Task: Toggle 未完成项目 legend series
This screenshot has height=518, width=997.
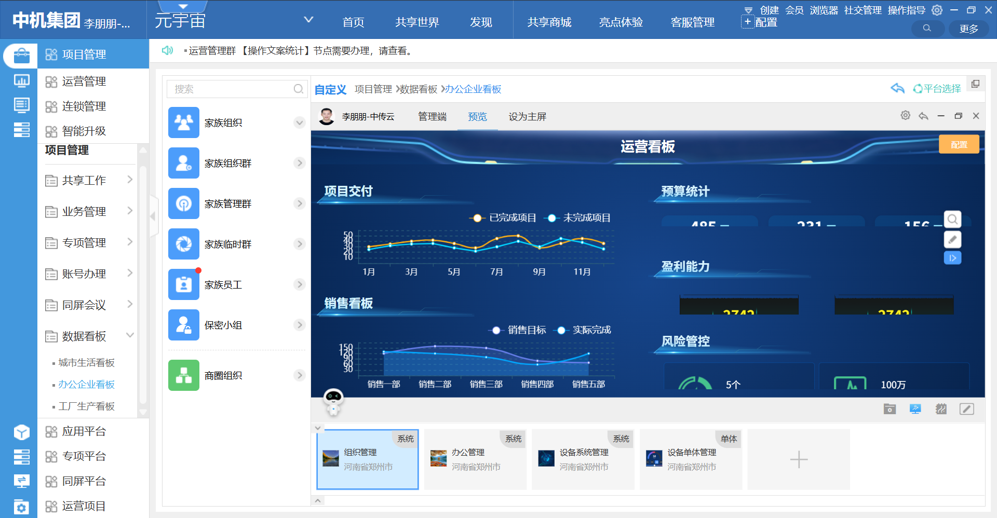Action: pyautogui.click(x=577, y=218)
